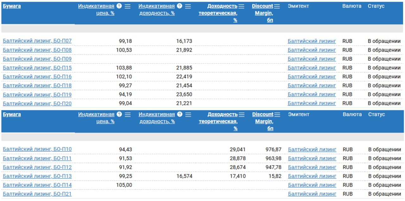Image resolution: width=405 pixels, height=201 pixels.
Task: Open Индикативная доходность column menu icon in top table
Action: pyautogui.click(x=188, y=6)
